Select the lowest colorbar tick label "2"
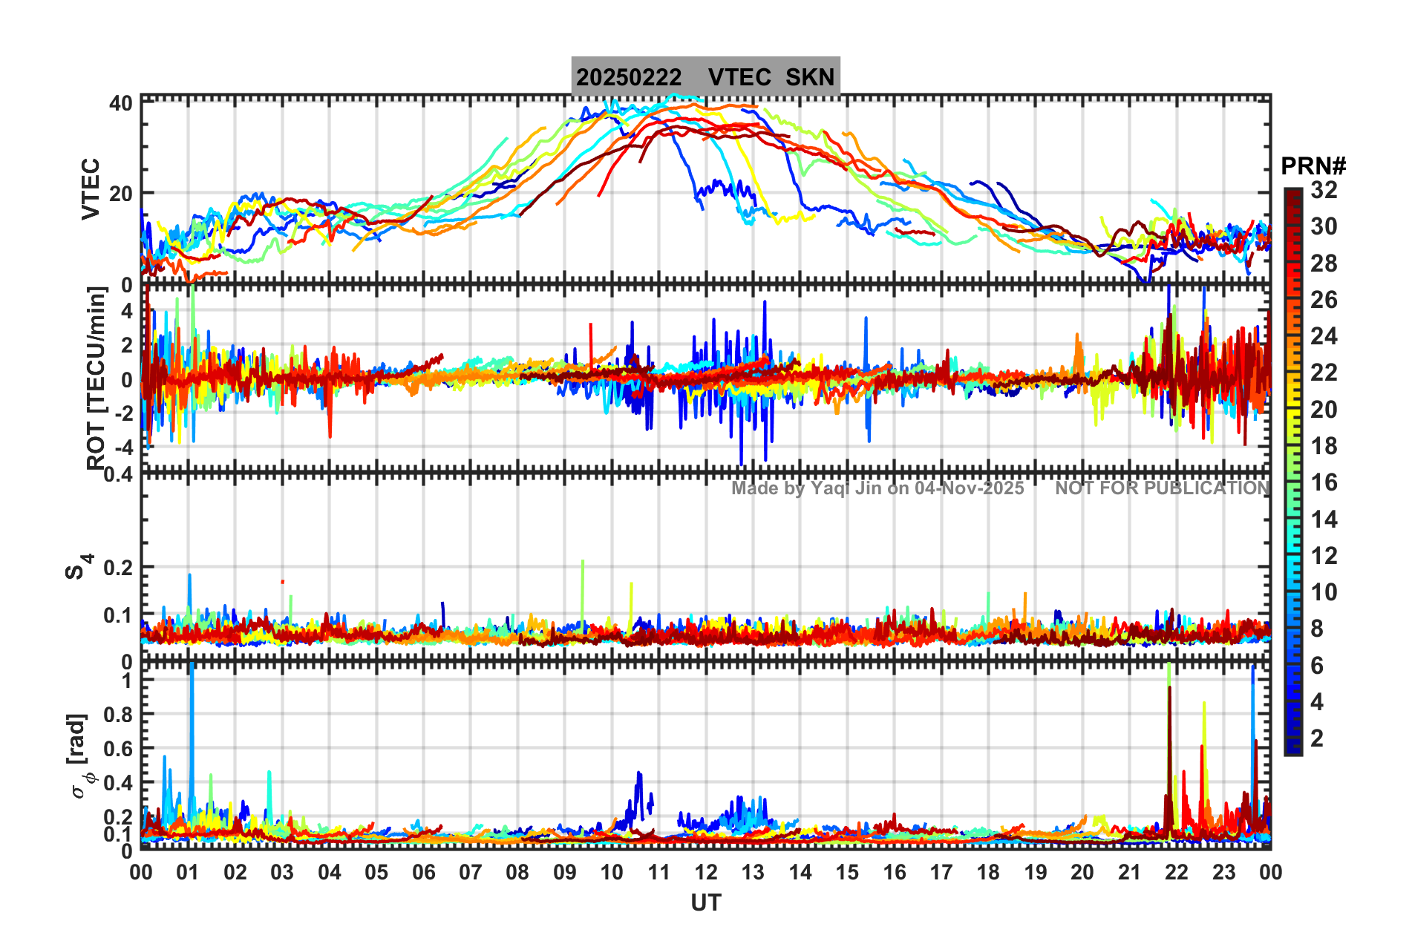The height and width of the screenshot is (944, 1412). (x=1317, y=738)
